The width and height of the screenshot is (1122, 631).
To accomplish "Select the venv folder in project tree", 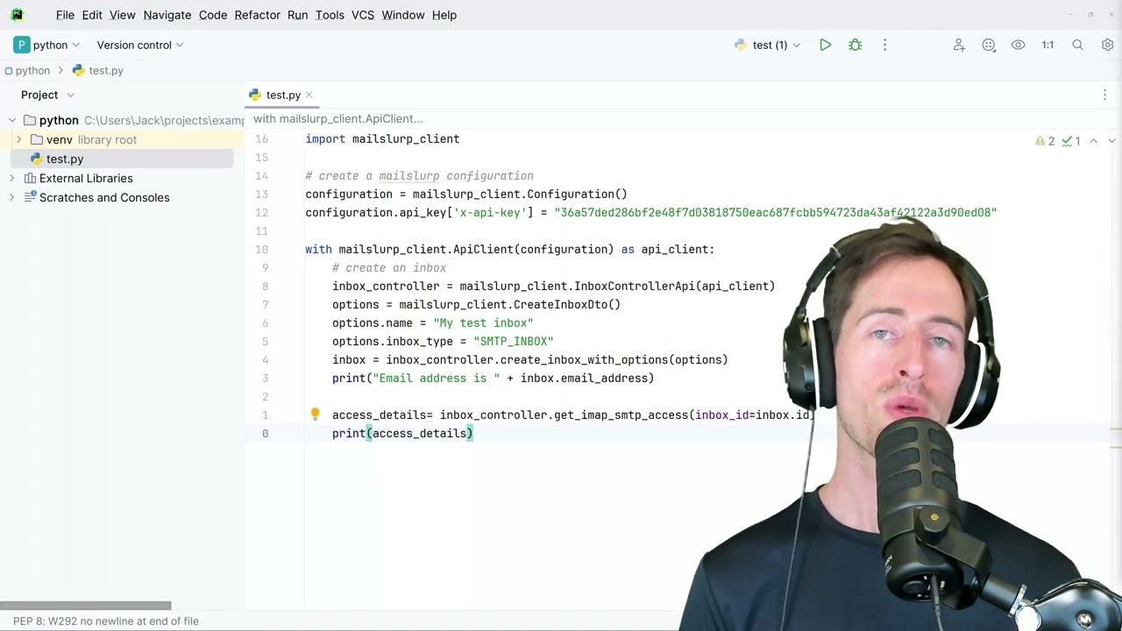I will [60, 139].
